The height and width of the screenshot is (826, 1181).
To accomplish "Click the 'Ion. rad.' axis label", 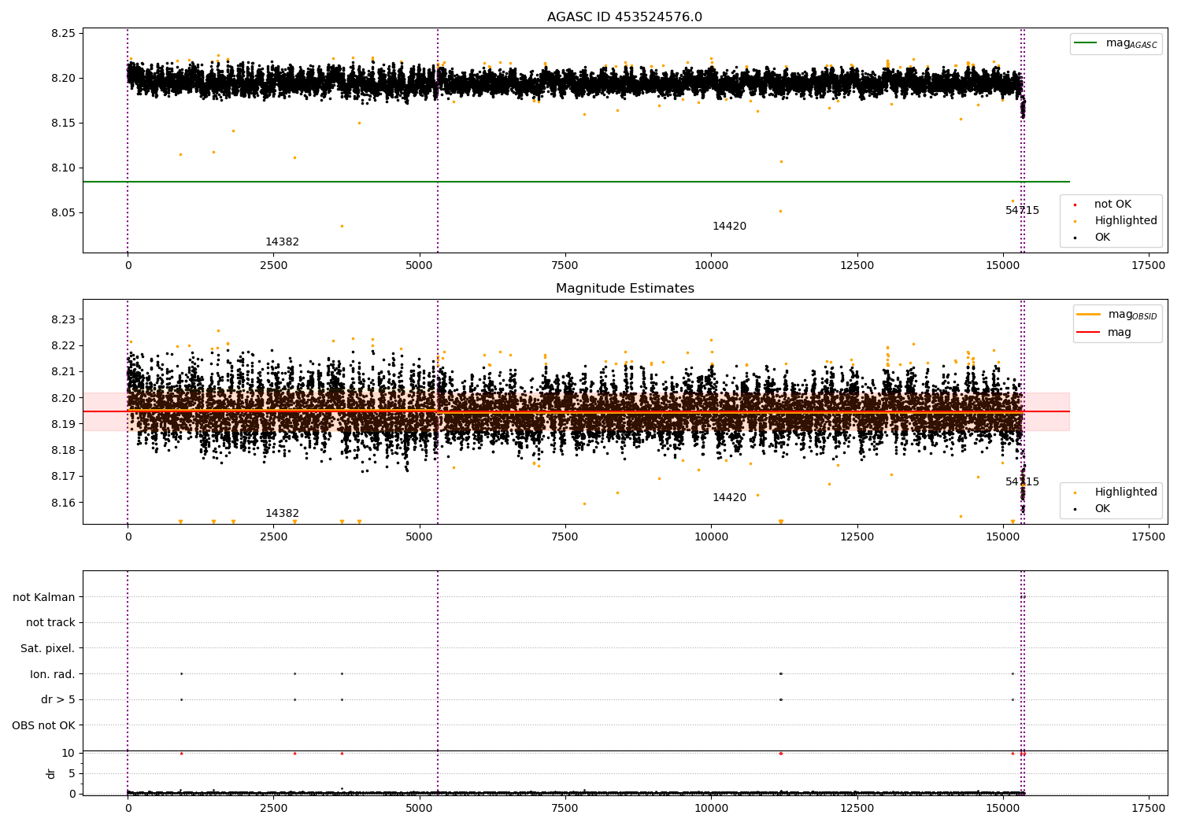I will coord(53,674).
